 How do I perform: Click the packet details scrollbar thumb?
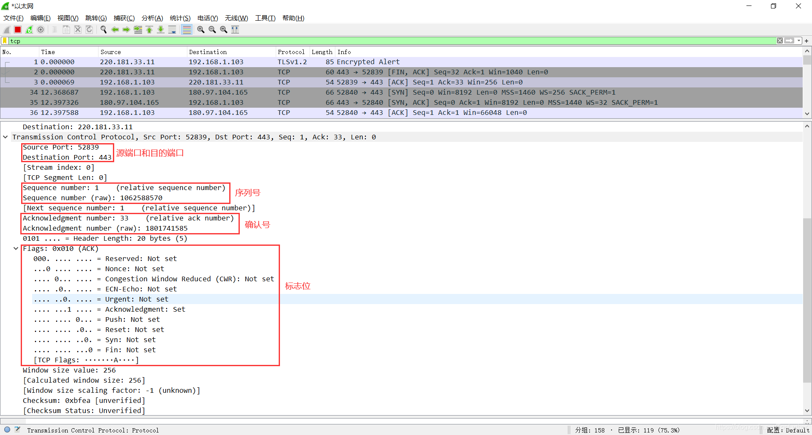click(x=807, y=300)
